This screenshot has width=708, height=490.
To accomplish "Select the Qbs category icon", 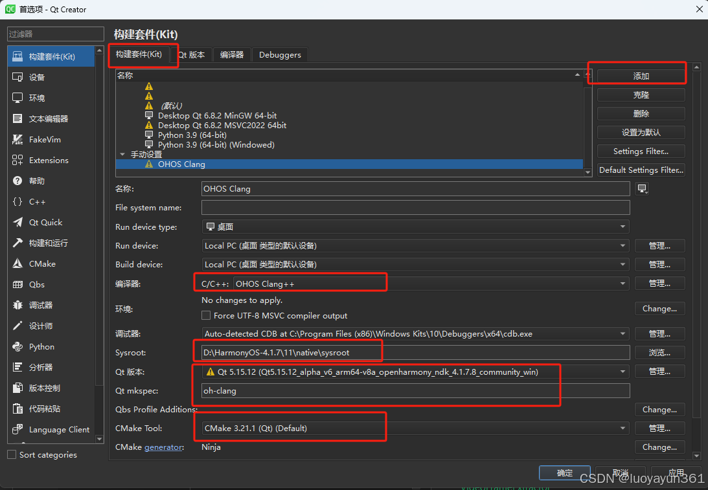I will point(17,284).
